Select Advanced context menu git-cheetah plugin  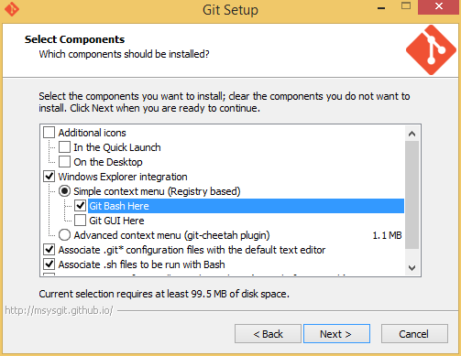[64, 235]
